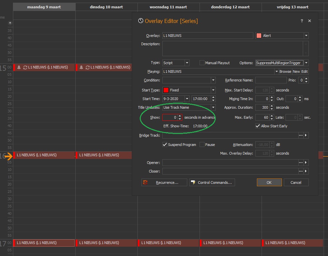Click the Closer input field
Image resolution: width=328 pixels, height=256 pixels.
(230, 171)
